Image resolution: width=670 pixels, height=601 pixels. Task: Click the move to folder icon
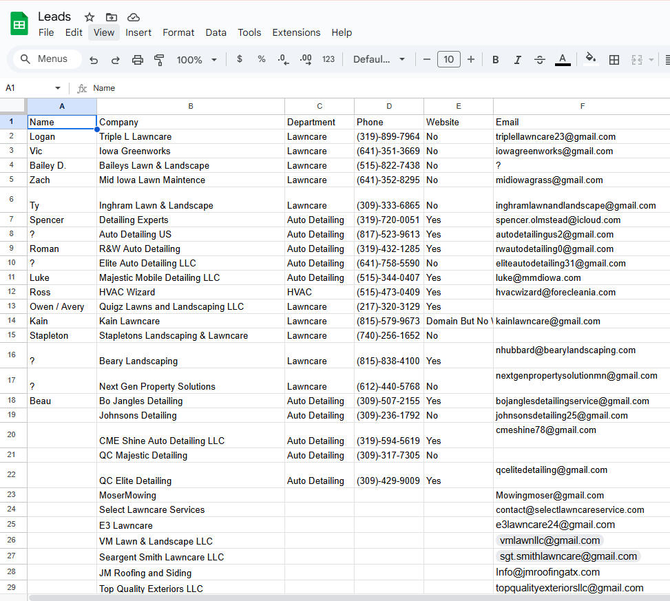pos(112,17)
